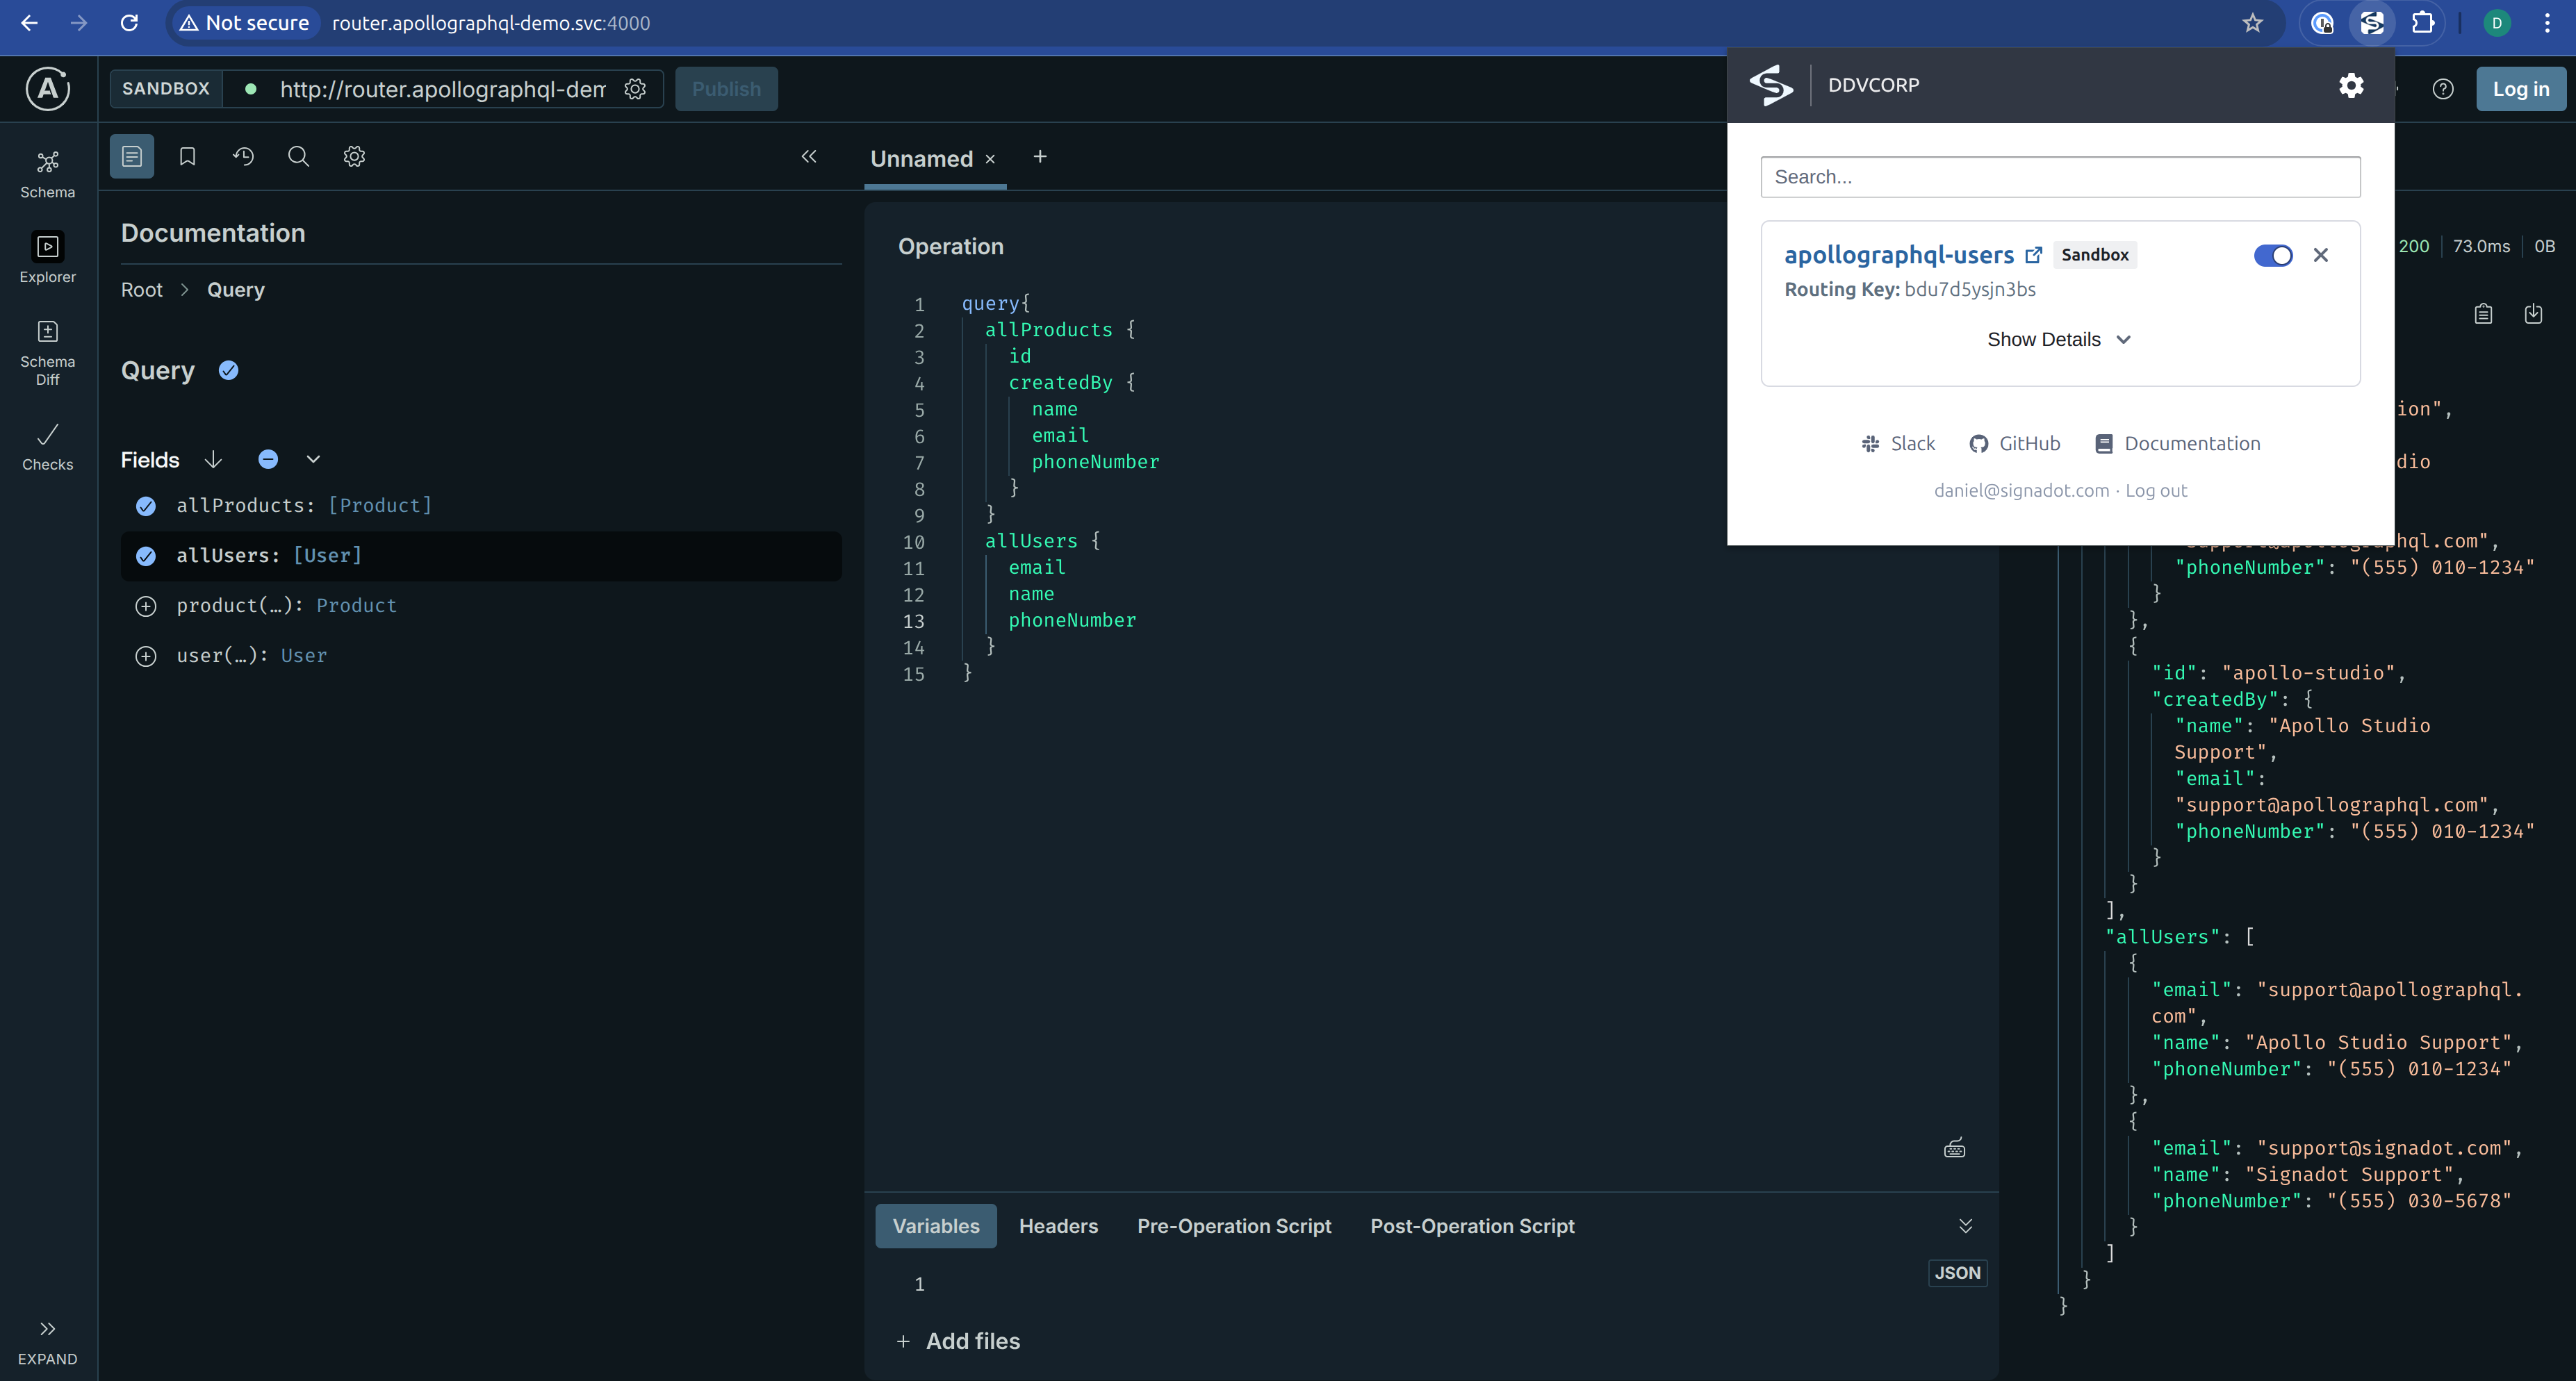This screenshot has height=1381, width=2576.
Task: Open the Slack link
Action: (x=1898, y=444)
